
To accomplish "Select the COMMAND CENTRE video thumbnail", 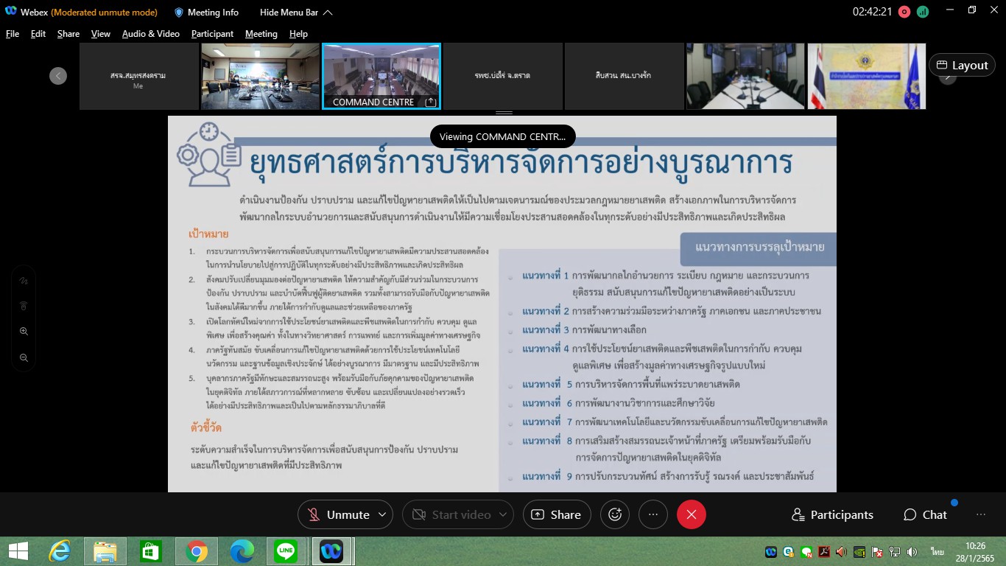I will tap(381, 76).
